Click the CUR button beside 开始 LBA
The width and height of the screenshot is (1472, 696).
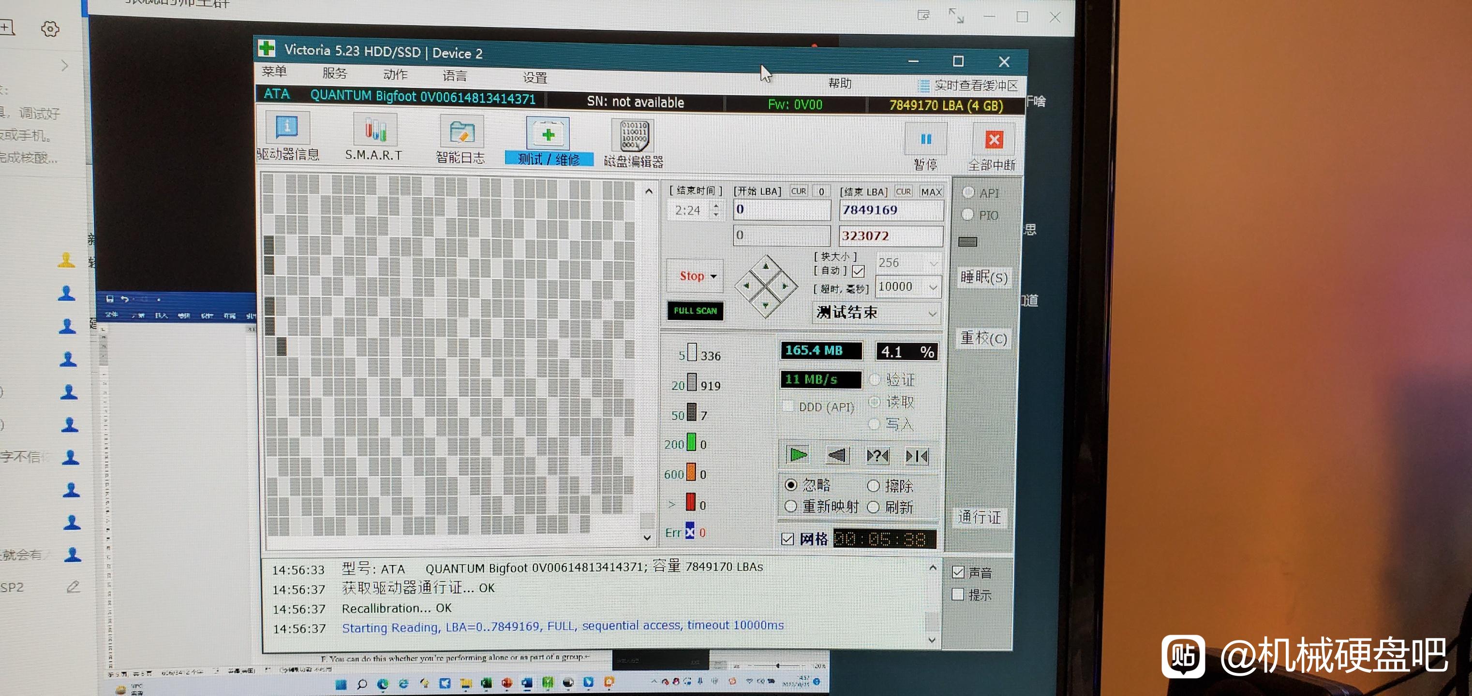pos(798,191)
